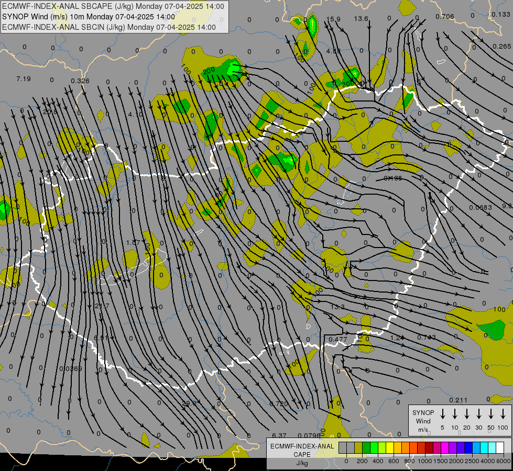Click the ECMWF-INDEX-ANAL CAPE legend title
This screenshot has width=513, height=471.
point(302,450)
